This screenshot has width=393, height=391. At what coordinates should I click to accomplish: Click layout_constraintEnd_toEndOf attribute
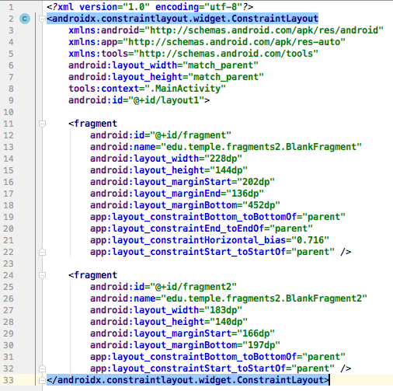pyautogui.click(x=188, y=229)
